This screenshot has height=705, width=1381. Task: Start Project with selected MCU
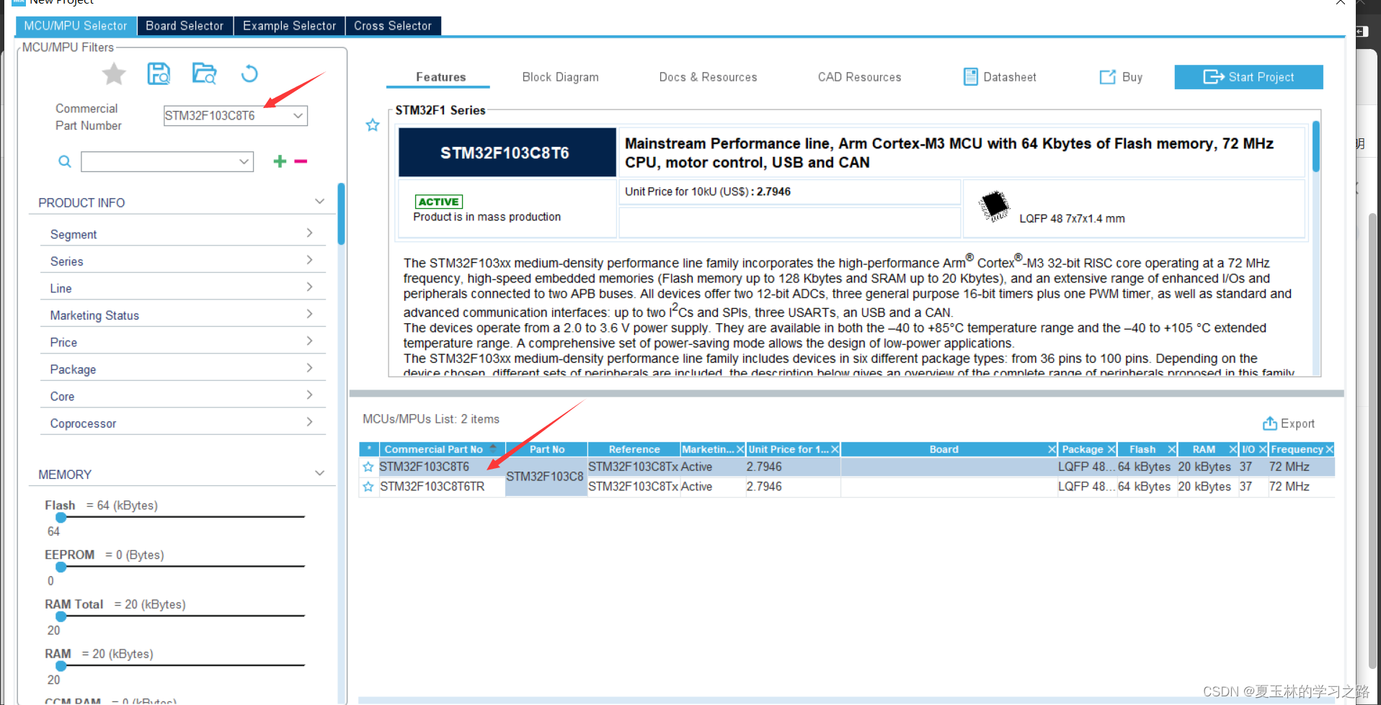pyautogui.click(x=1248, y=77)
